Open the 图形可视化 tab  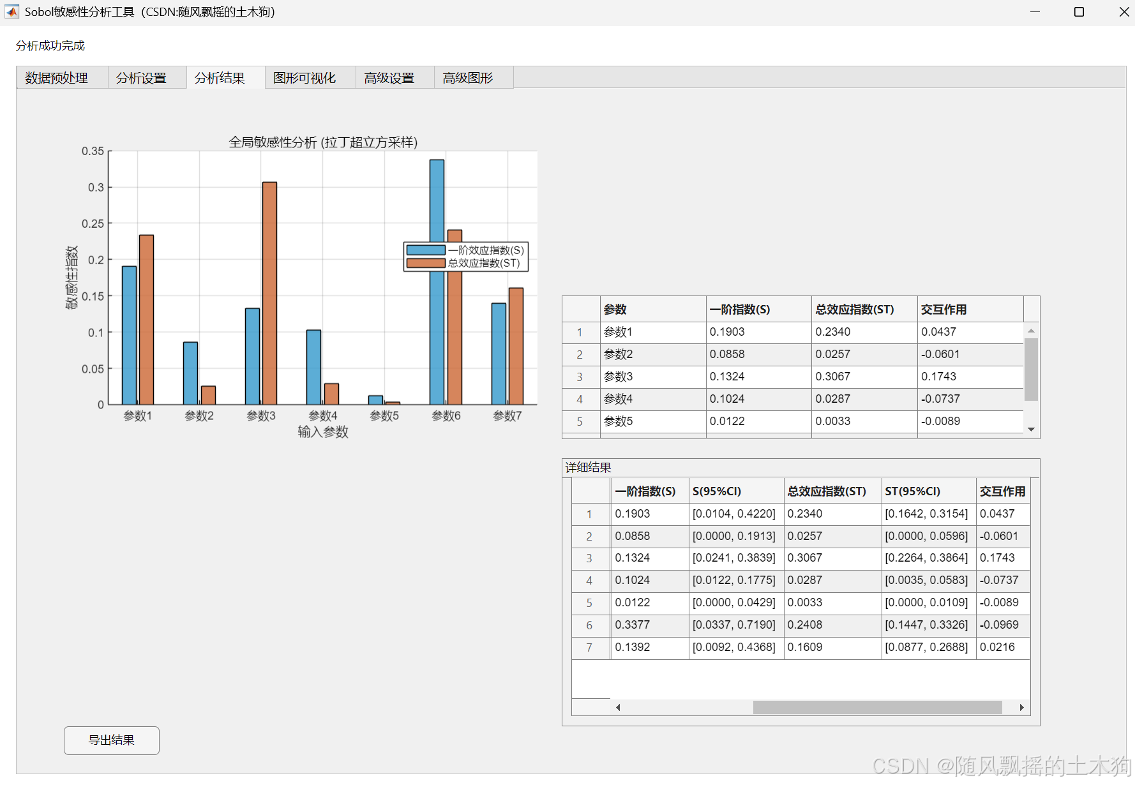tap(310, 78)
